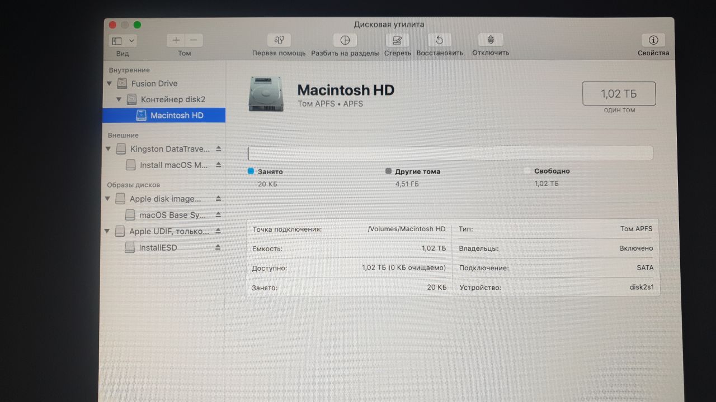Select Kingston DataTraveler external disk

170,149
